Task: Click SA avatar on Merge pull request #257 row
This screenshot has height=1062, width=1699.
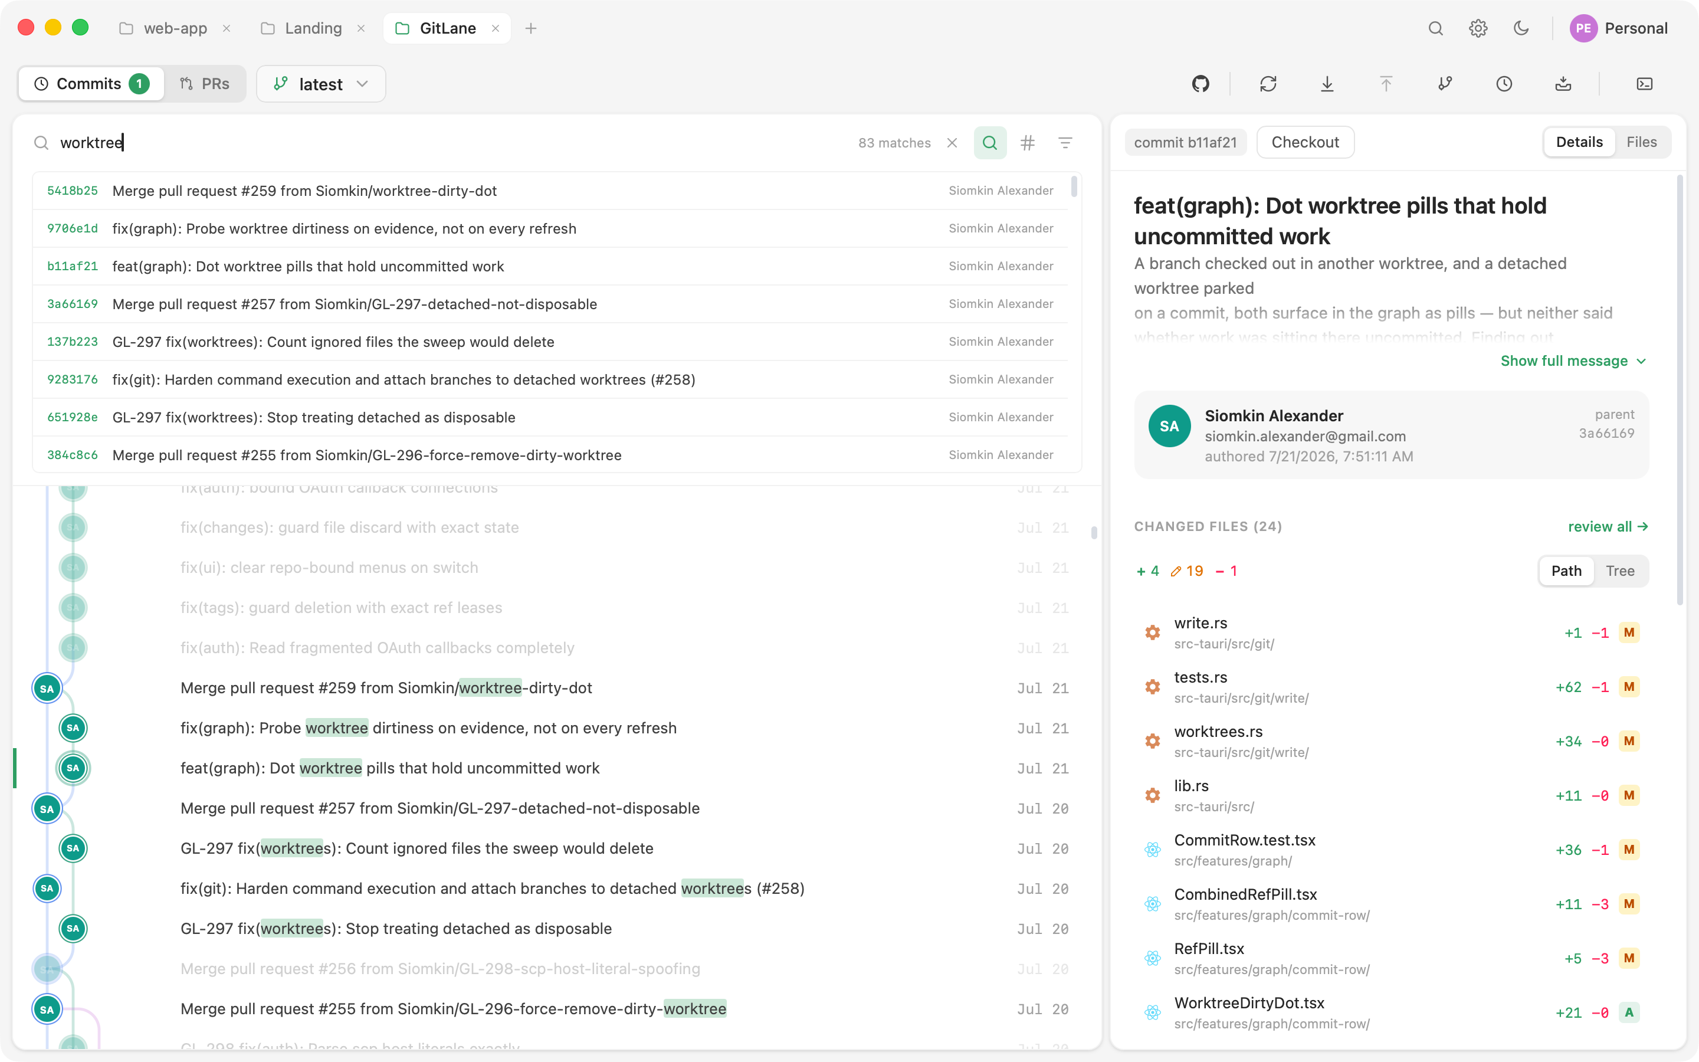Action: 47,808
